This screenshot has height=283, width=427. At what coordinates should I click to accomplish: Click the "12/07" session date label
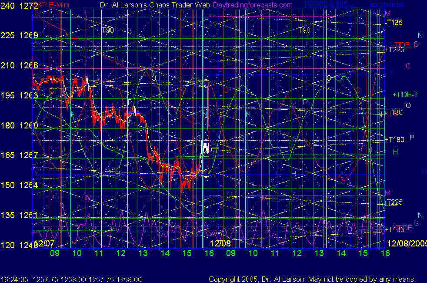click(x=44, y=243)
